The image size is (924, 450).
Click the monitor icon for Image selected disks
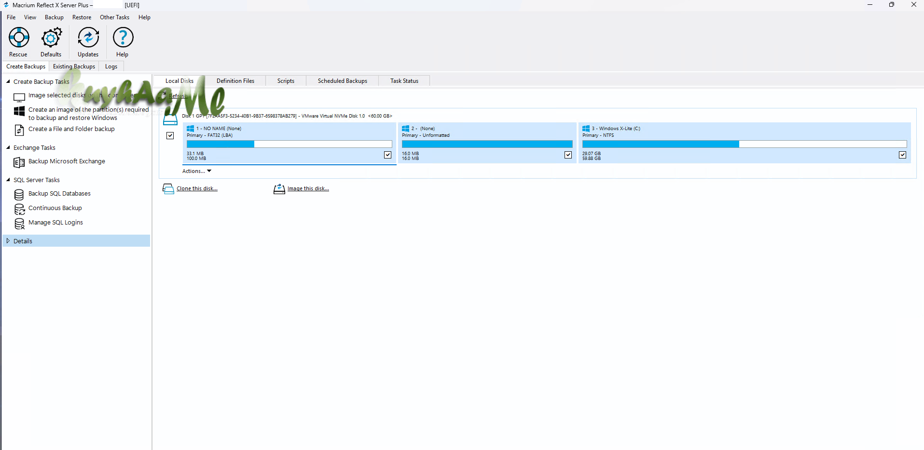pyautogui.click(x=19, y=97)
